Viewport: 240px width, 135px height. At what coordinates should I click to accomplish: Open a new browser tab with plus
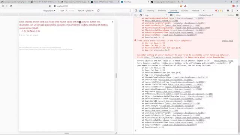click(182, 2)
